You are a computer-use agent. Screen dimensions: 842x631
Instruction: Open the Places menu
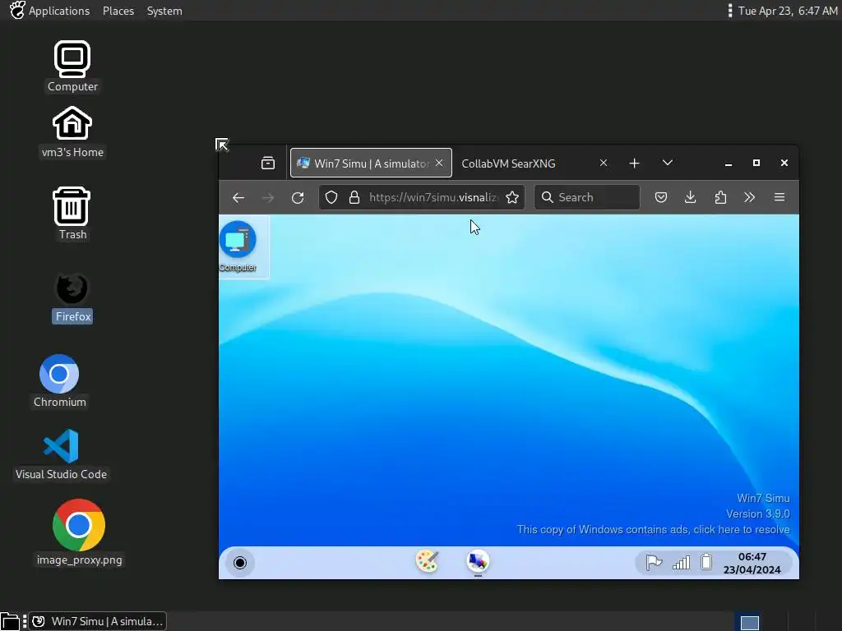[118, 11]
